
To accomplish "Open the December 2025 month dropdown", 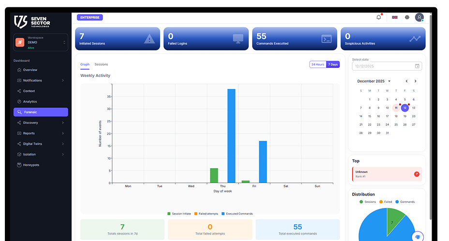I will pos(374,81).
